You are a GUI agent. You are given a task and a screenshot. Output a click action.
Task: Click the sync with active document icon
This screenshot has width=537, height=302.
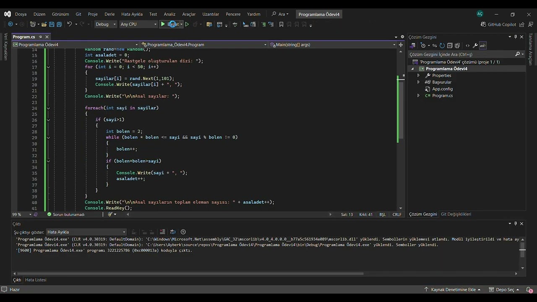point(435,45)
